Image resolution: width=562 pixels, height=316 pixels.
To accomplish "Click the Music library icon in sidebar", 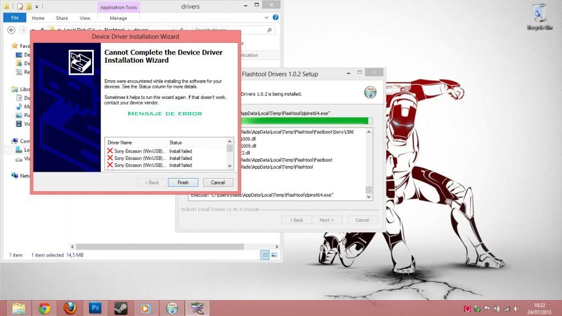I will (19, 106).
